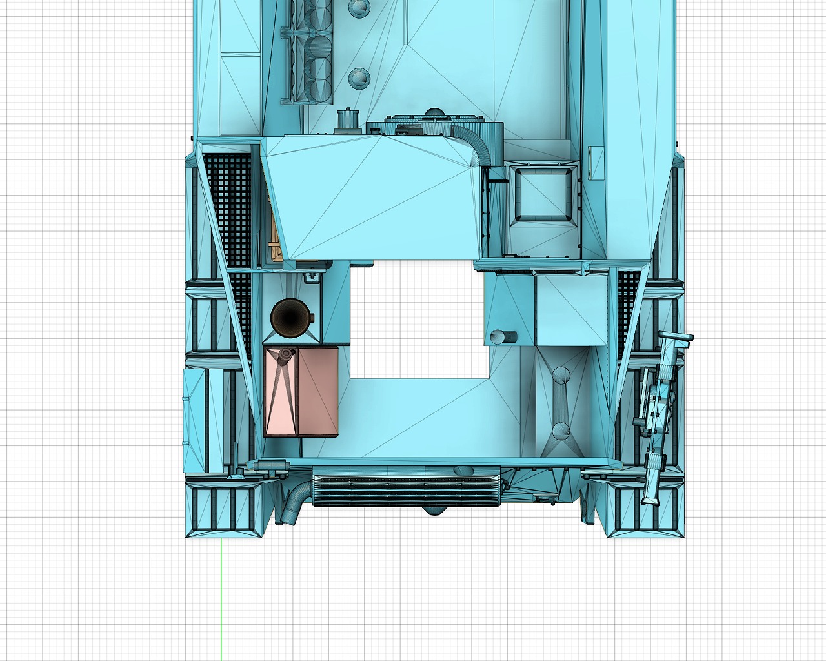This screenshot has height=661, width=826.
Task: Click the small horizontal cylinder near opening
Action: pyautogui.click(x=503, y=337)
